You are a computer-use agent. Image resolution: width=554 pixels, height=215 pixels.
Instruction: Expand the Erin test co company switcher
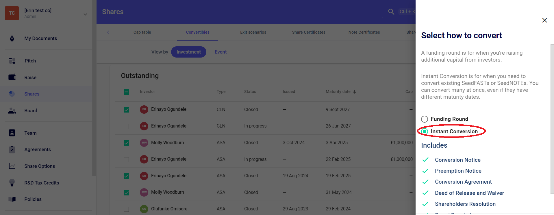(85, 14)
